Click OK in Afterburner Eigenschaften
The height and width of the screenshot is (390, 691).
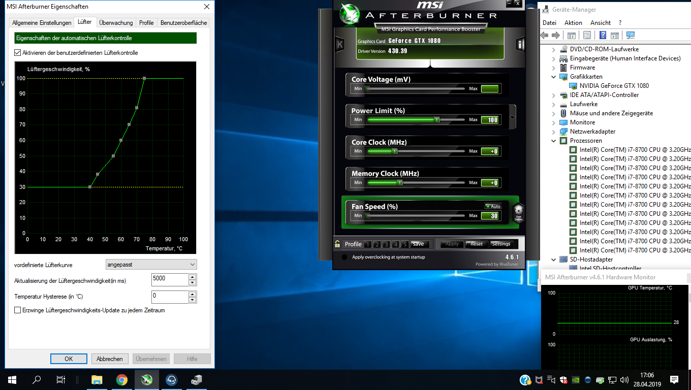click(69, 359)
